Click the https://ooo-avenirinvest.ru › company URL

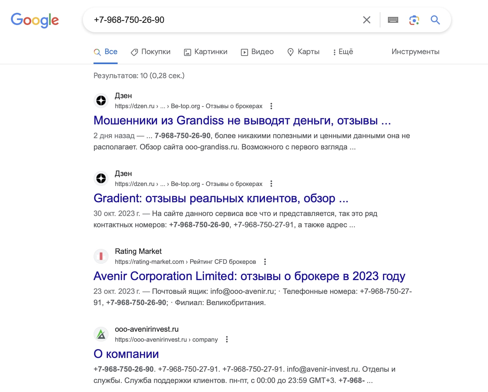166,339
